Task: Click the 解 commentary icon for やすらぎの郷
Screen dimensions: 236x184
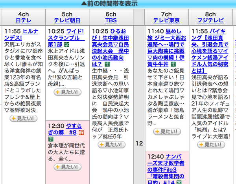Action: (x=81, y=133)
